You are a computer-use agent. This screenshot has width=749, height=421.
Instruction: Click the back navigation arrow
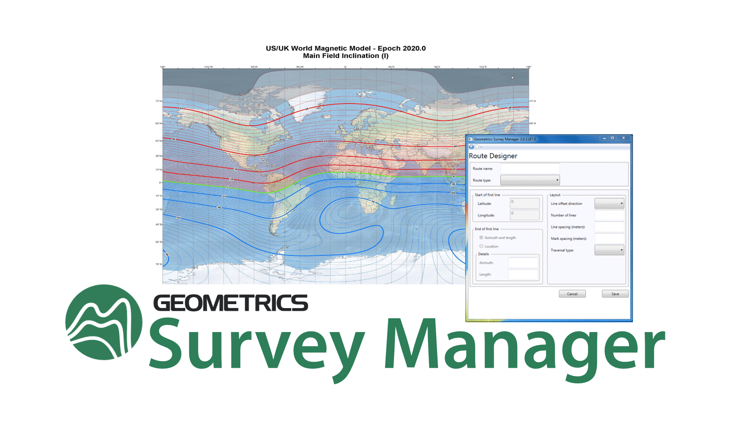471,146
